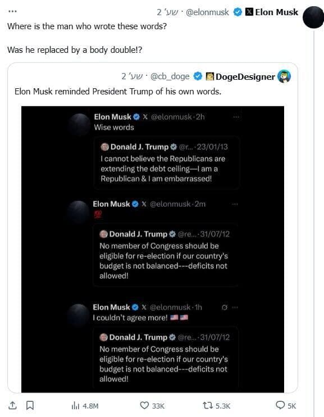
Task: Click the X affiliate badge near Elon Musk
Action: pyautogui.click(x=249, y=12)
